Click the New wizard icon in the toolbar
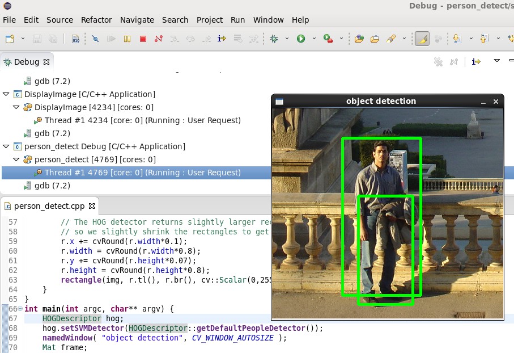 click(x=10, y=39)
